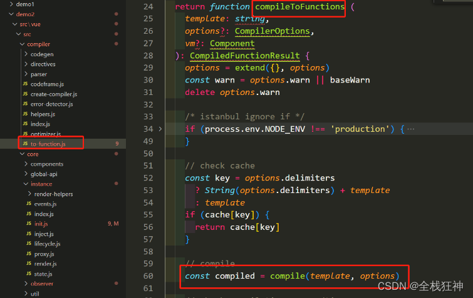Screen dimensions: 473x298
Task: Click line number 52 in the gutter
Action: (x=148, y=178)
